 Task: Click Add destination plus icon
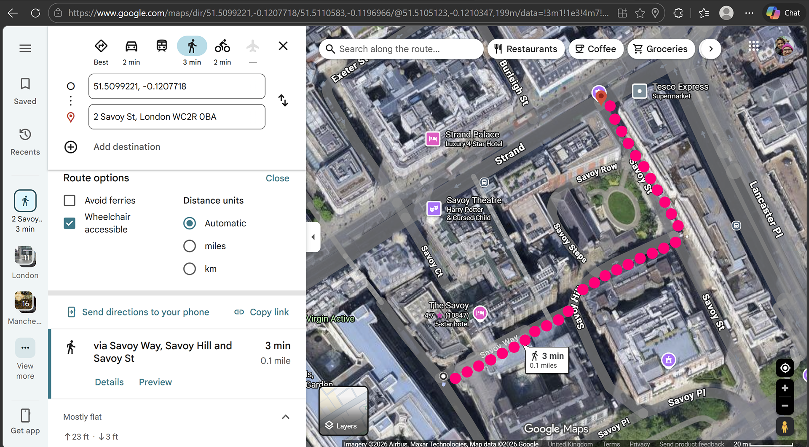point(71,147)
